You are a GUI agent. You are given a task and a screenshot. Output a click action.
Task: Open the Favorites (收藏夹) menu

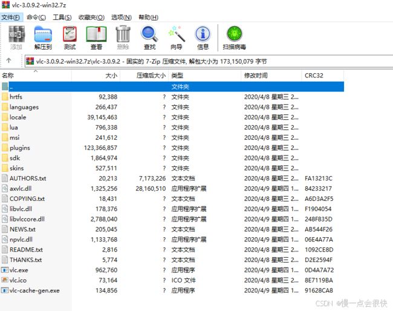[x=91, y=18]
